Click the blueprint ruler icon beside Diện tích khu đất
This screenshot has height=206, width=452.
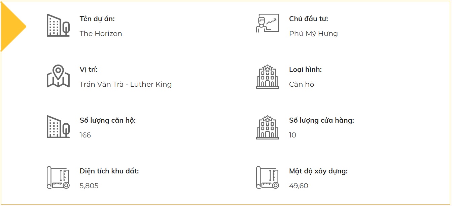point(58,177)
